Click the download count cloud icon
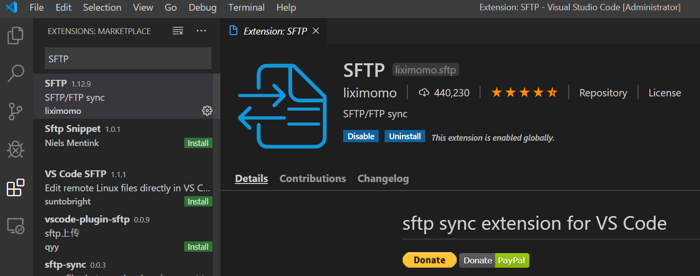Image resolution: width=700 pixels, height=276 pixels. (x=424, y=92)
